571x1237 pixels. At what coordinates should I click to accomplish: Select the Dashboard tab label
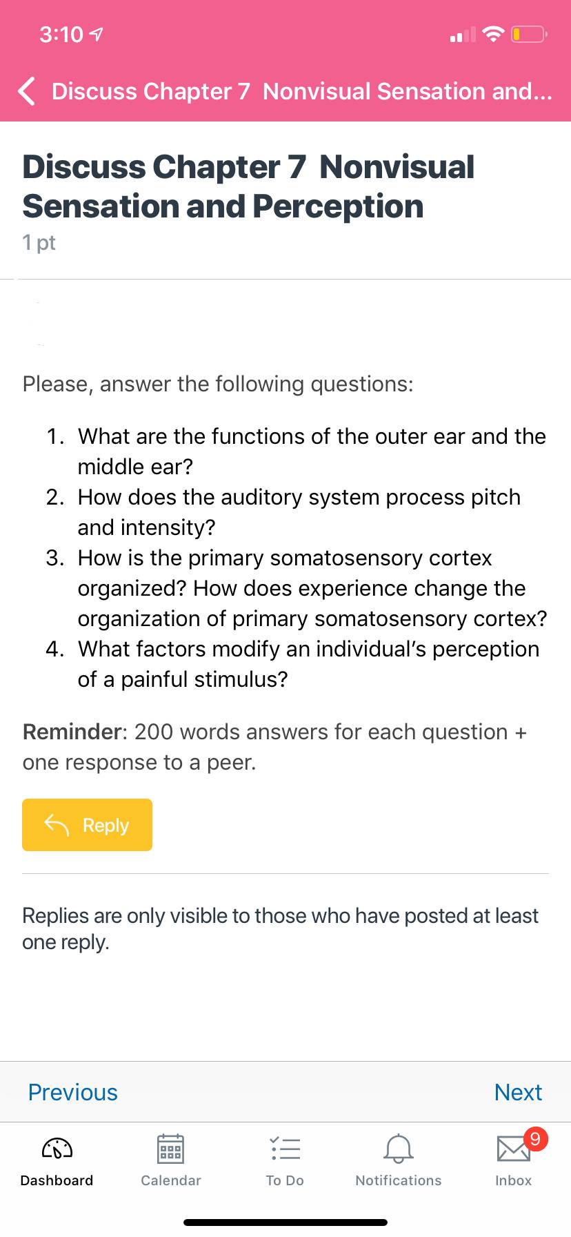click(x=57, y=1180)
